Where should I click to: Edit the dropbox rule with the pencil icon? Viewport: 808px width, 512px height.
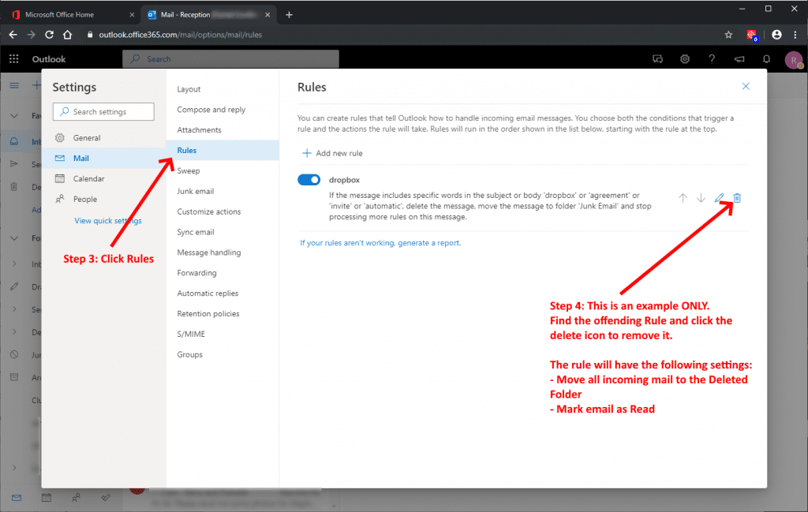[719, 198]
